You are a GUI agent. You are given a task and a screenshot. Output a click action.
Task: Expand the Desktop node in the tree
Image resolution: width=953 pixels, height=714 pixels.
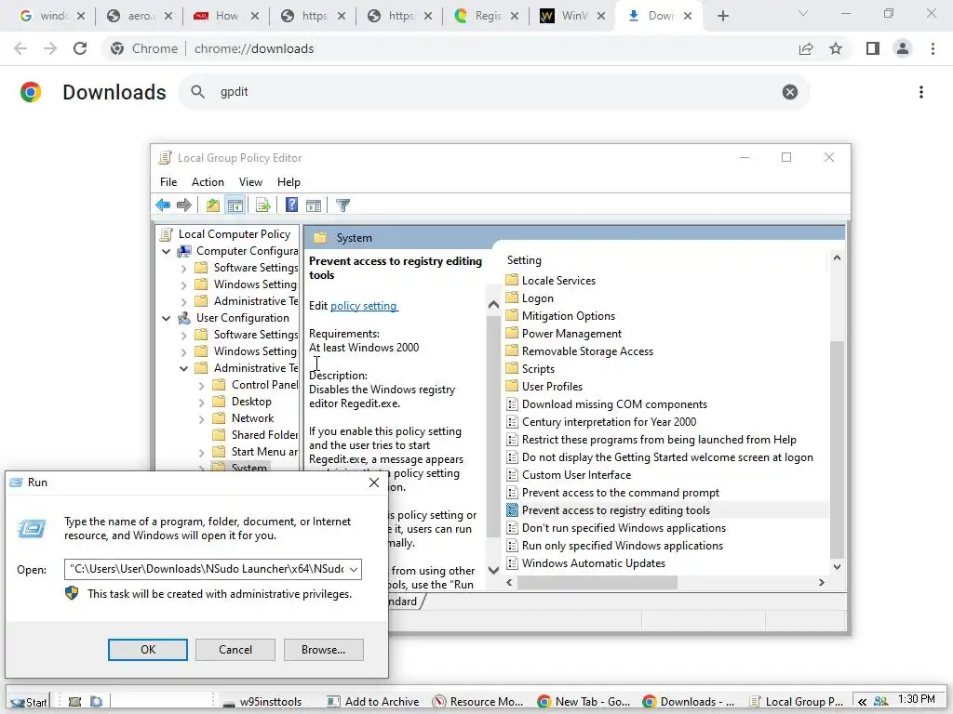tap(201, 402)
